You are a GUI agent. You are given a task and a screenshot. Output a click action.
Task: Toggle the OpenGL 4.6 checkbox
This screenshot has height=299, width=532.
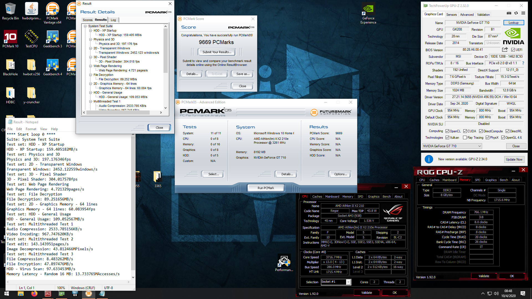tap(503, 138)
